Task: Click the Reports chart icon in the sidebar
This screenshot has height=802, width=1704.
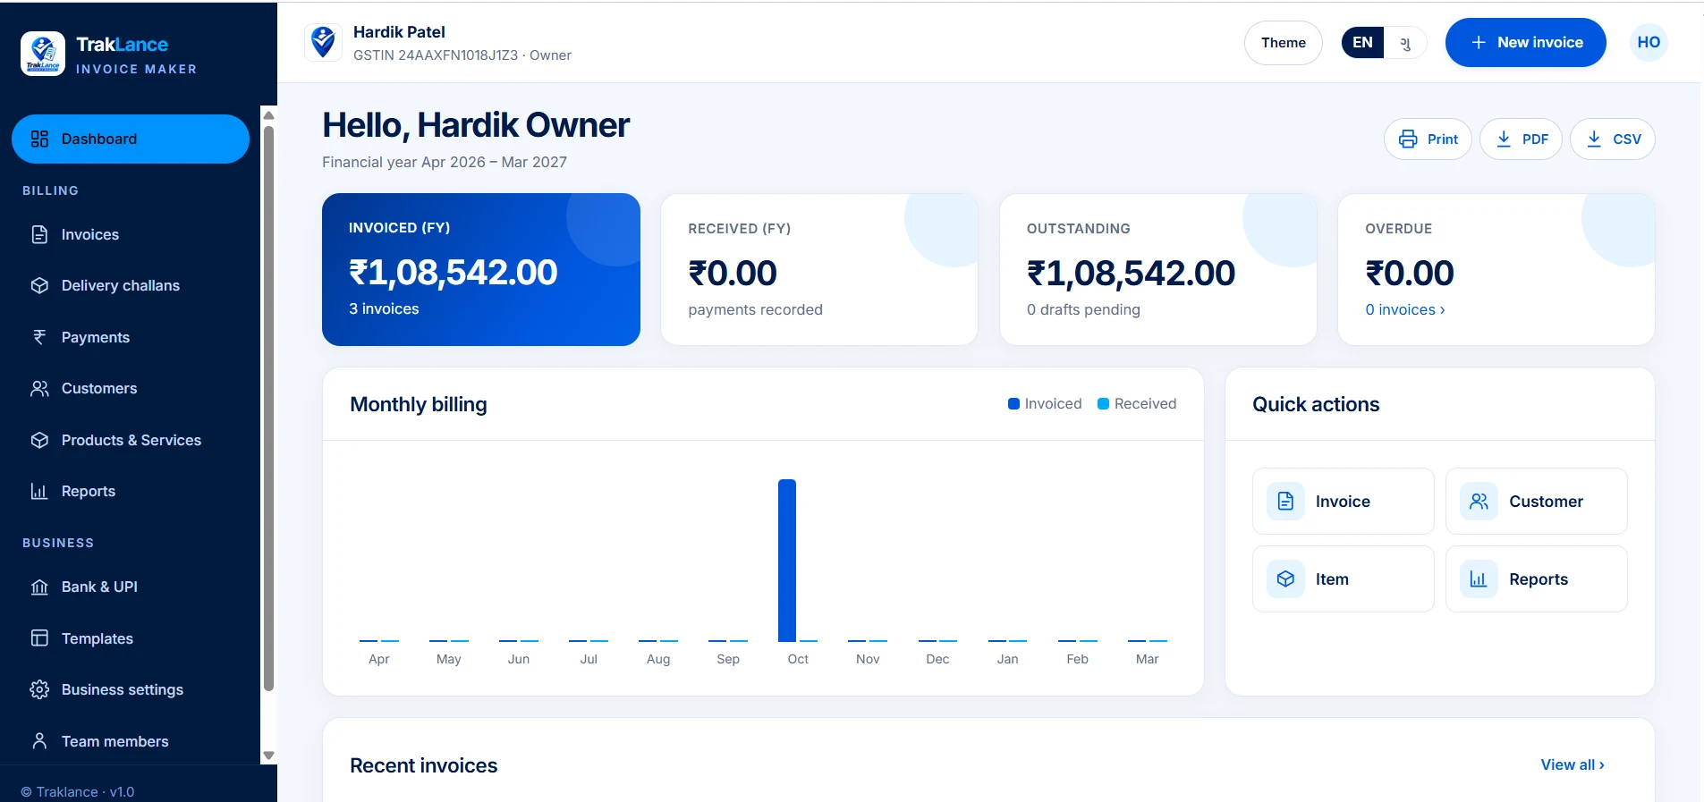Action: click(39, 491)
